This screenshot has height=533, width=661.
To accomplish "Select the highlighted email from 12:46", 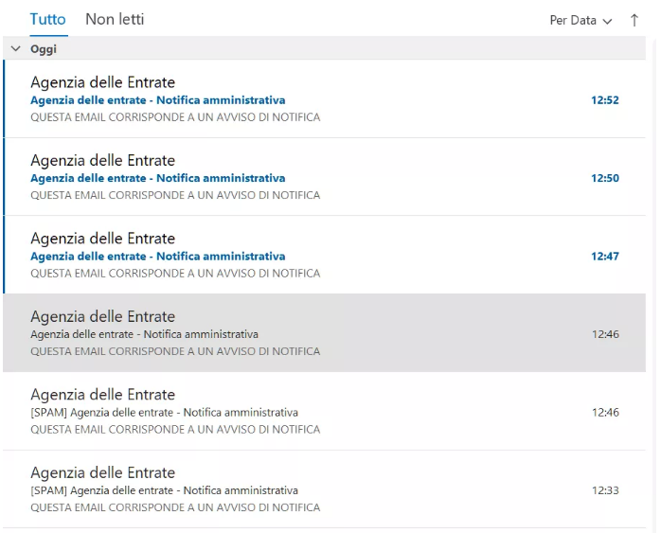I will (x=284, y=332).
